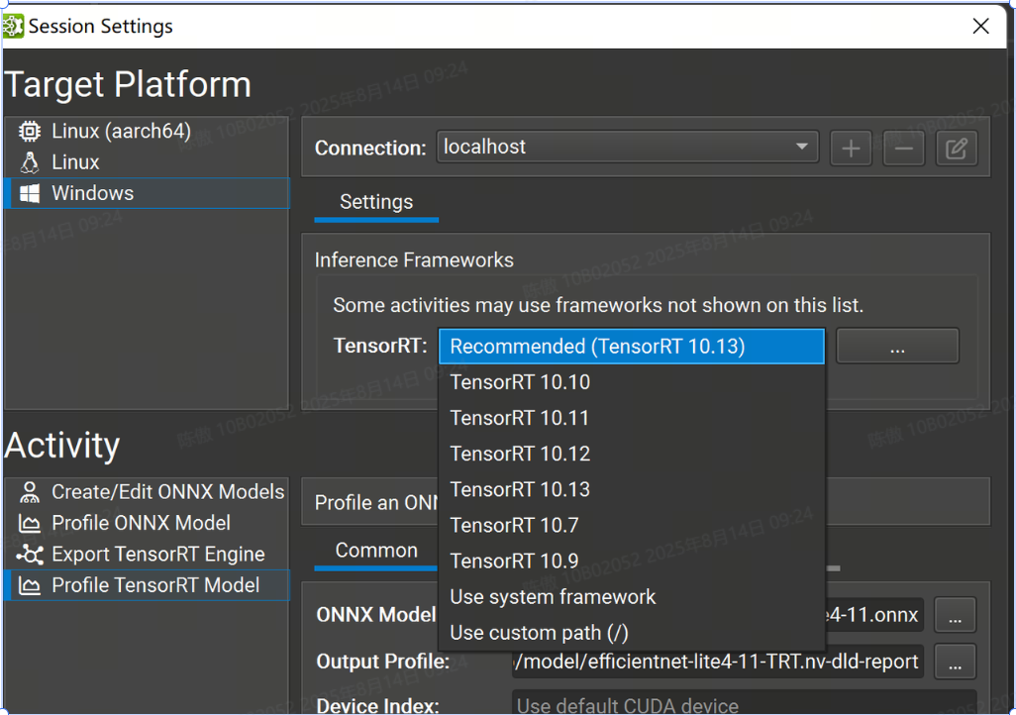Click the Session Settings app icon in title bar
Screen dimensions: 1016x715
(13, 27)
